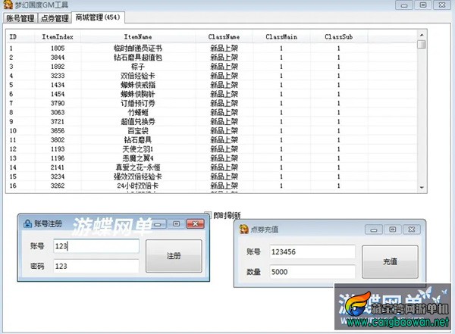Viewport: 455px width, 334px height.
Task: Click the list scrollbar down arrow
Action: 422,188
